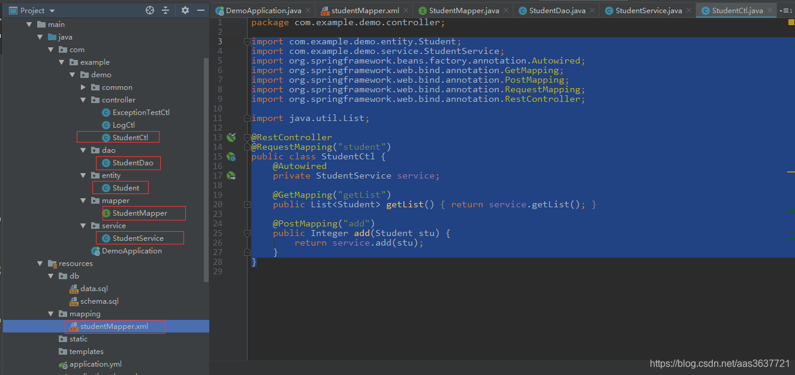Click the StudentMapper interface icon in tree

coord(106,213)
